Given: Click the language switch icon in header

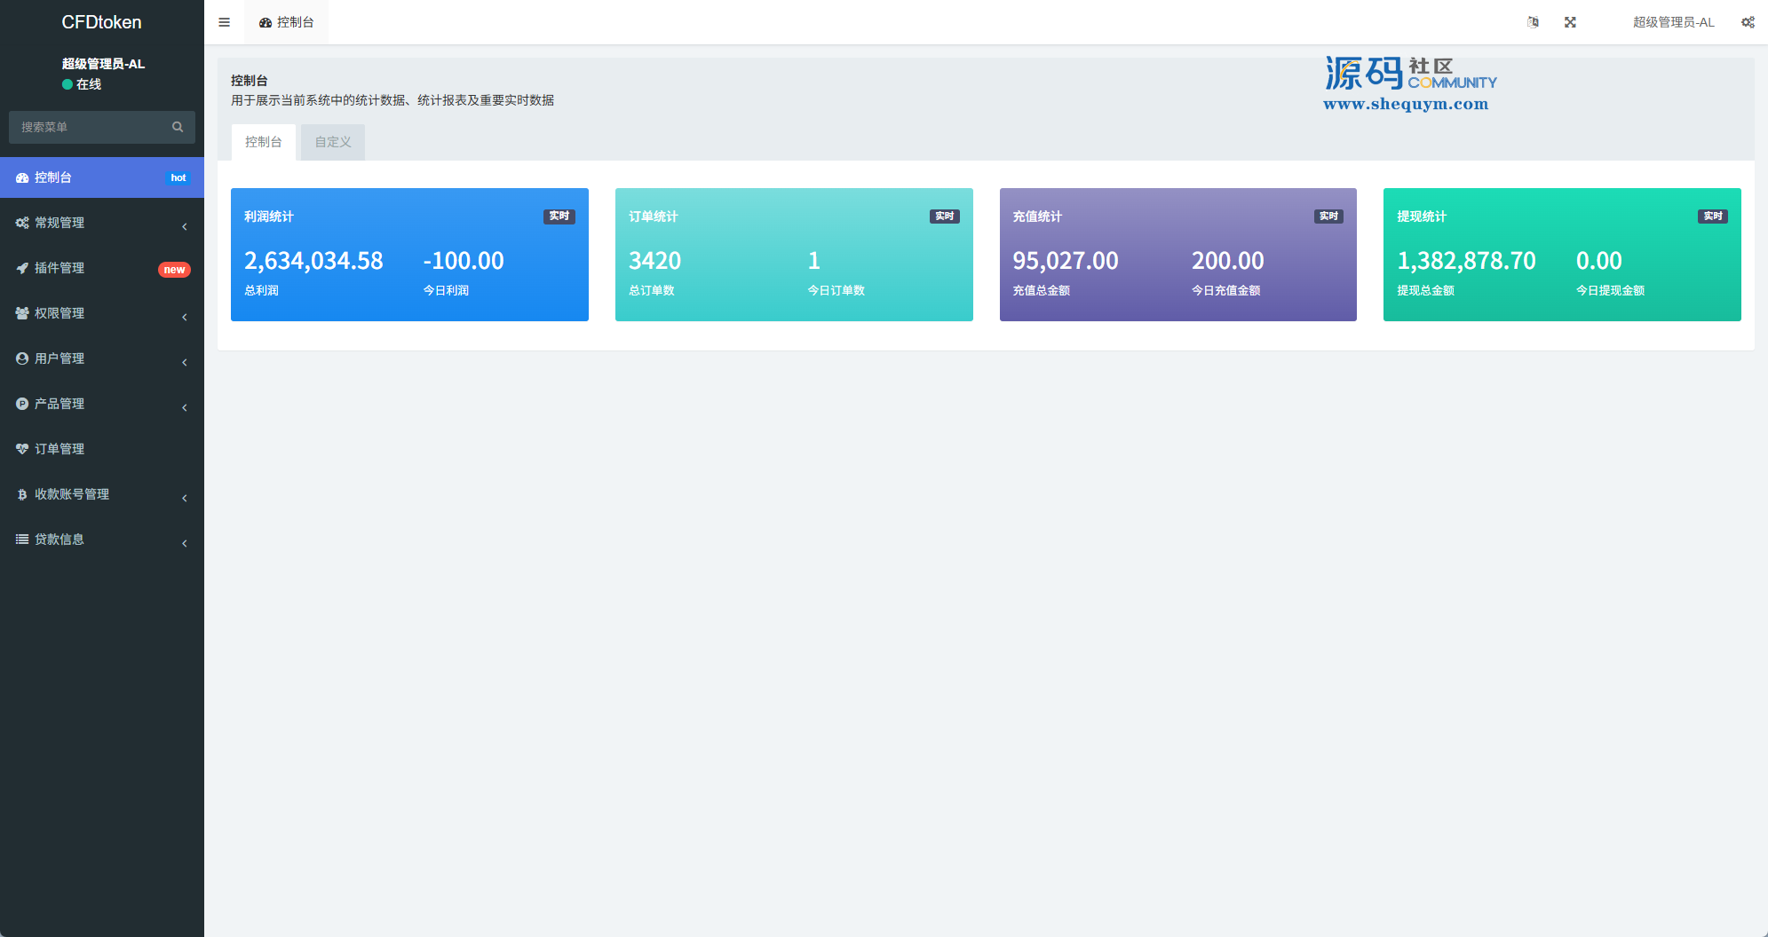Looking at the screenshot, I should pyautogui.click(x=1533, y=22).
